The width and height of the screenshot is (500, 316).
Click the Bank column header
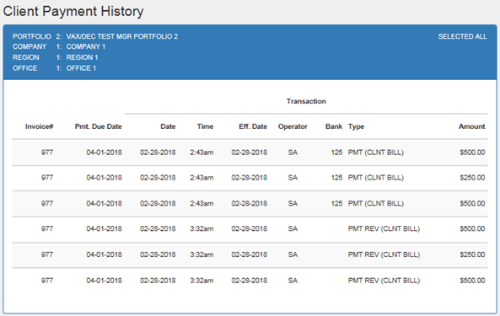(334, 126)
